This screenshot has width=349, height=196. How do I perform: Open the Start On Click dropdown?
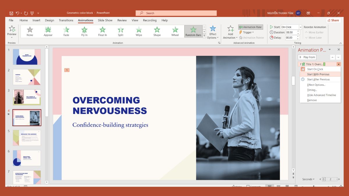[300, 27]
